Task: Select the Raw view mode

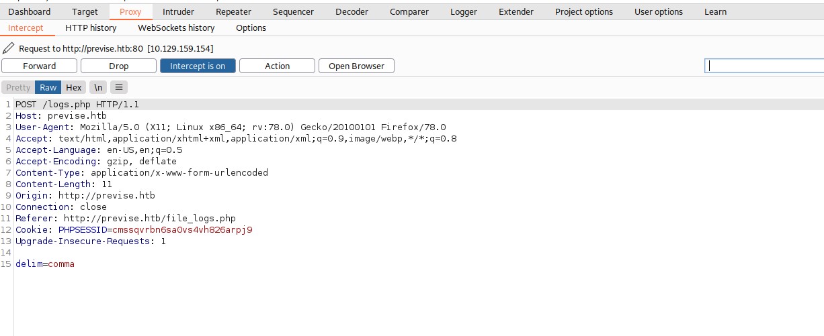Action: point(48,87)
